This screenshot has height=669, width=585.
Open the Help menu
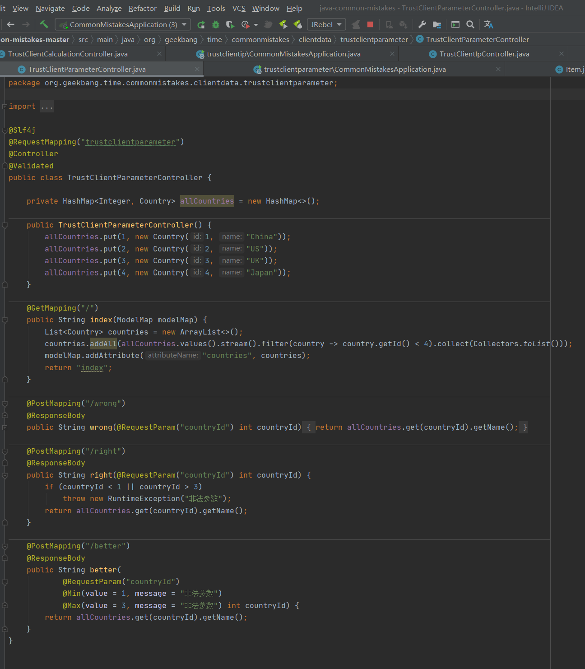(294, 8)
